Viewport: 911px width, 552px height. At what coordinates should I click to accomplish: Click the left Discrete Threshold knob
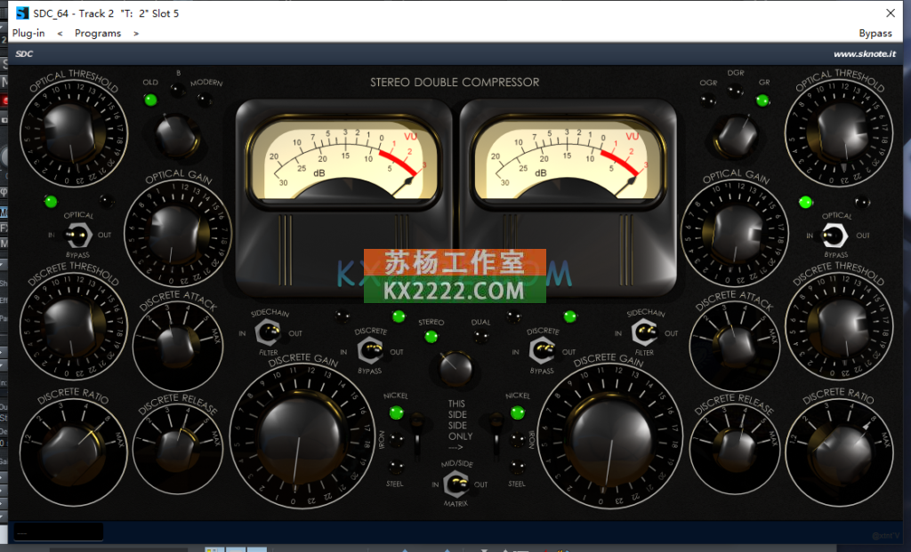point(74,326)
